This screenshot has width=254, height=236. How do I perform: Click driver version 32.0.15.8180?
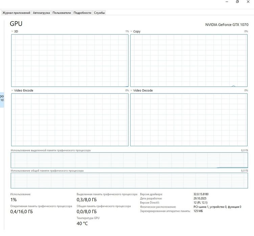(201, 194)
